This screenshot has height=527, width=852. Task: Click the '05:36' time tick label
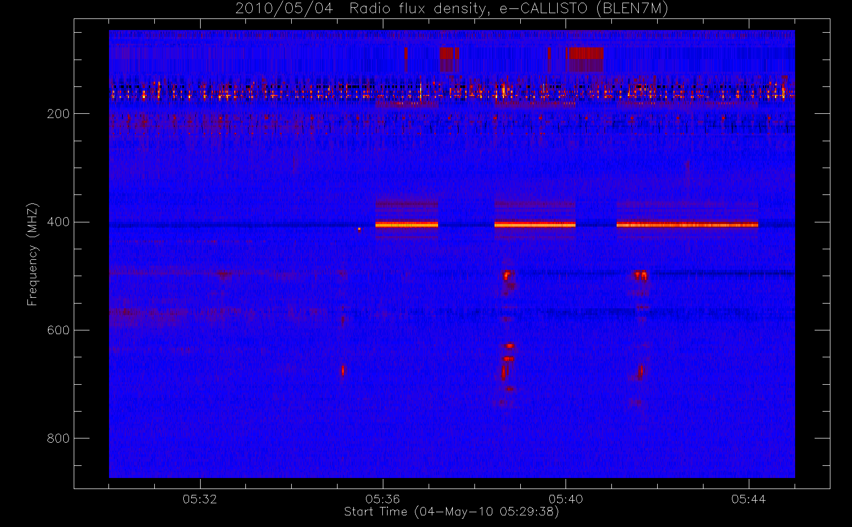(x=383, y=499)
